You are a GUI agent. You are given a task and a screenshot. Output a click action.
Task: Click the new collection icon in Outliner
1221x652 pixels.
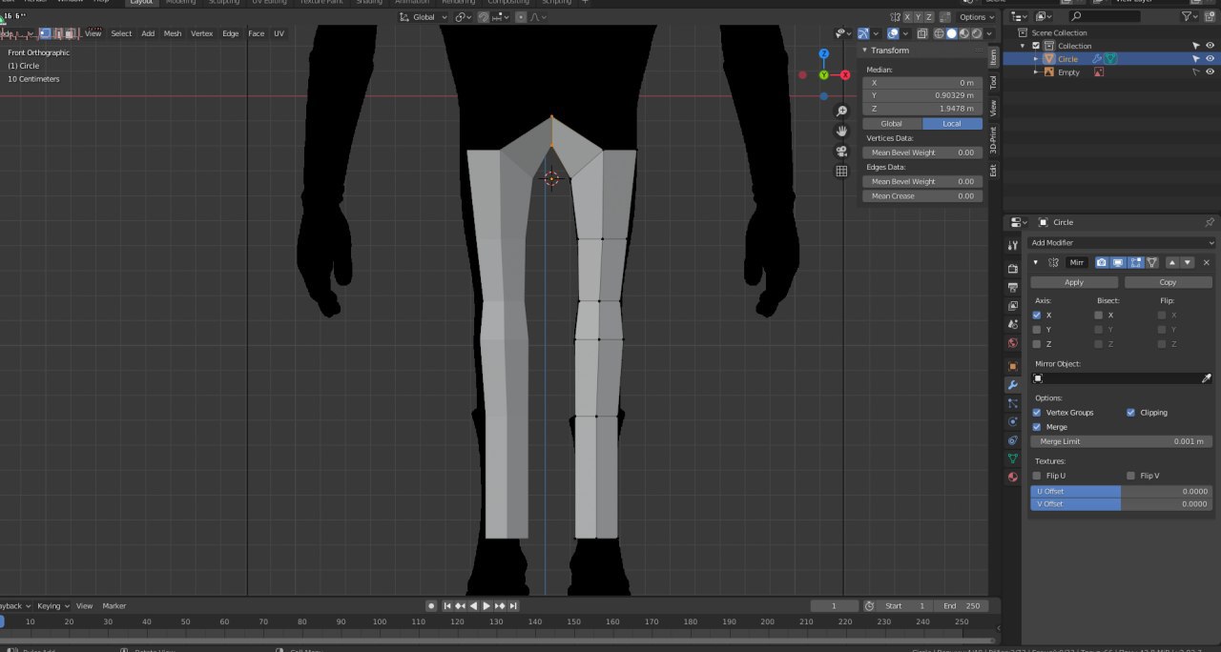[x=1211, y=16]
